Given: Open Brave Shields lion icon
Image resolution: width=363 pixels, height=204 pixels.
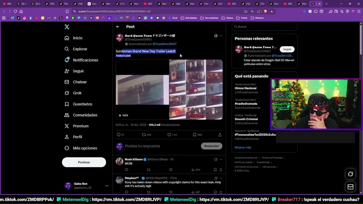Looking at the screenshot, I should pos(265,11).
